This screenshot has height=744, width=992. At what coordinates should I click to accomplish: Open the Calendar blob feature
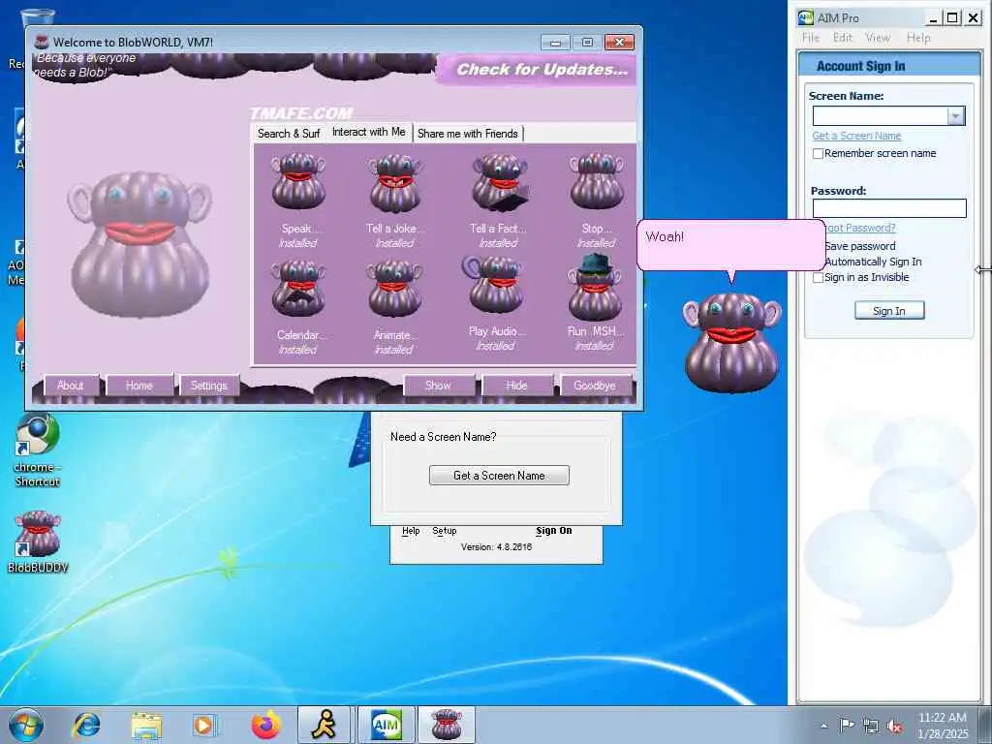(298, 289)
